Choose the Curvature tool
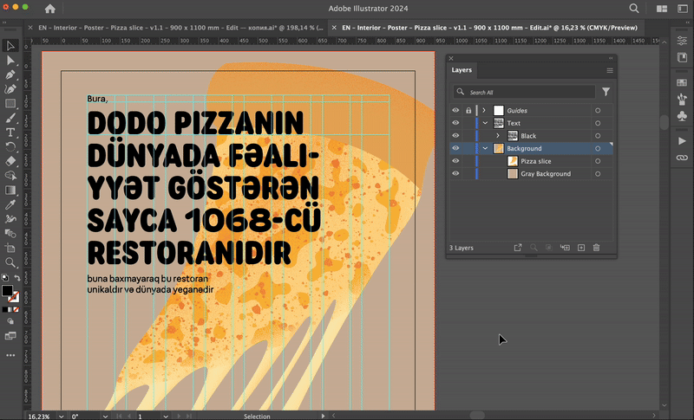This screenshot has height=420, width=694. pyautogui.click(x=10, y=89)
